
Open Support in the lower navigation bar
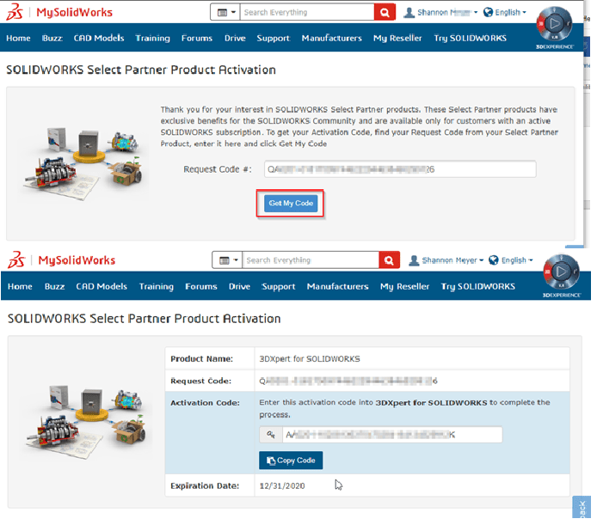click(280, 289)
